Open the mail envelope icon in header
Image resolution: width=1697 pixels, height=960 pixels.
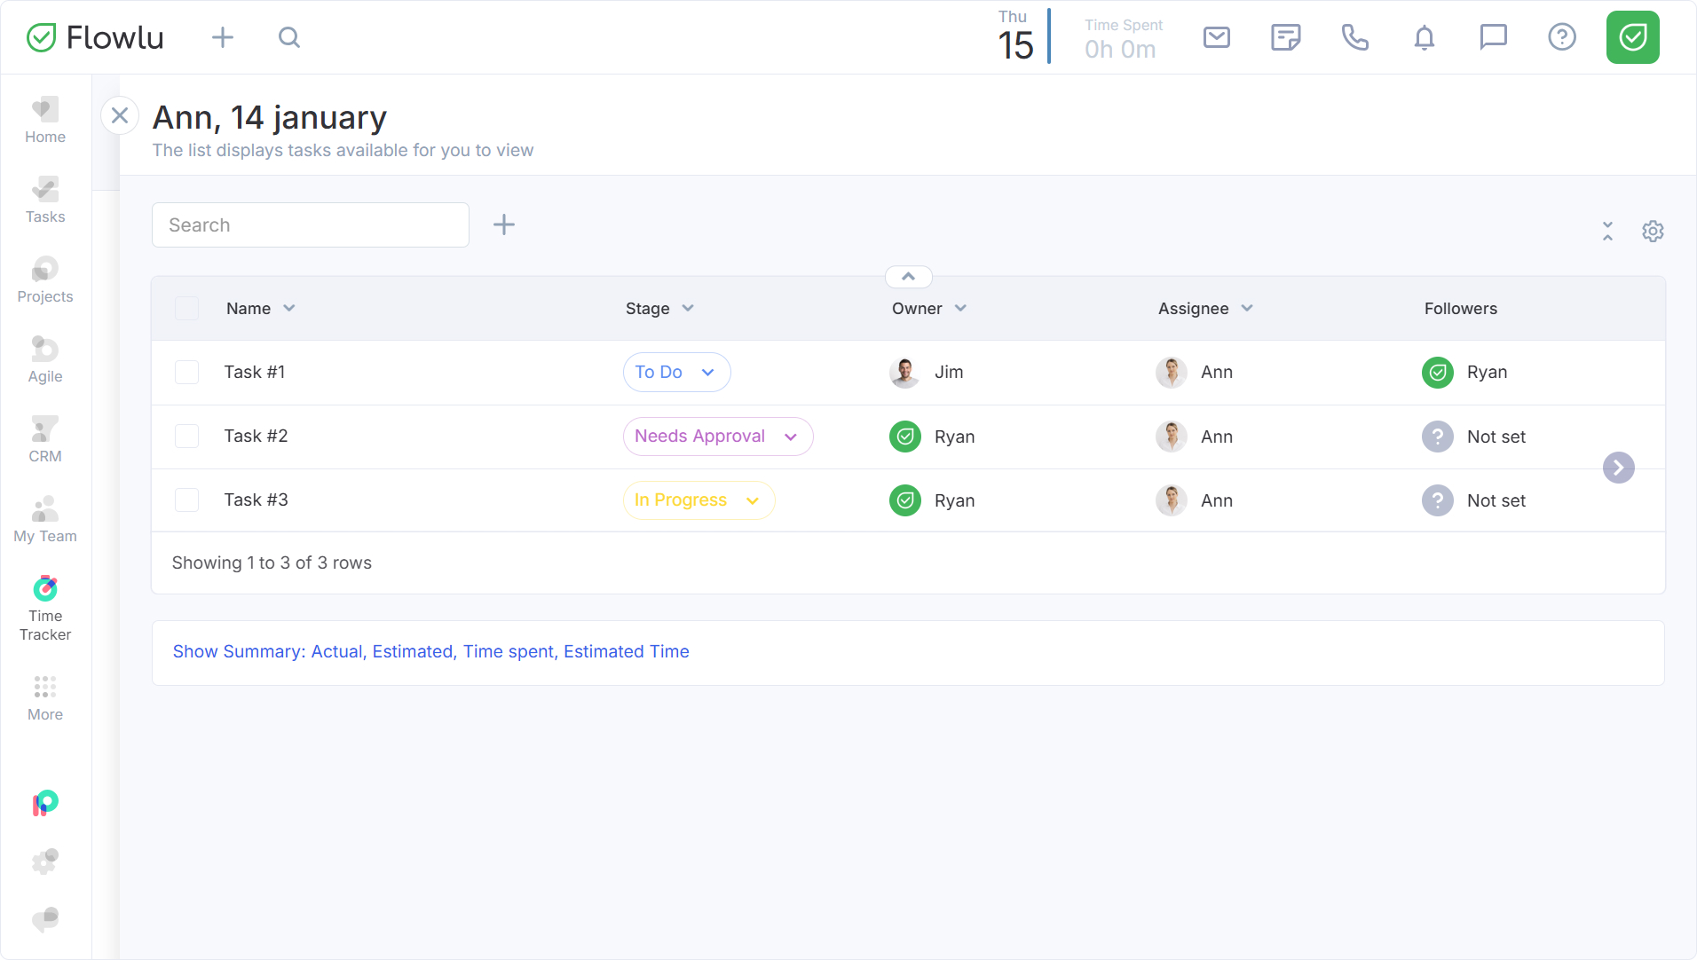point(1216,37)
